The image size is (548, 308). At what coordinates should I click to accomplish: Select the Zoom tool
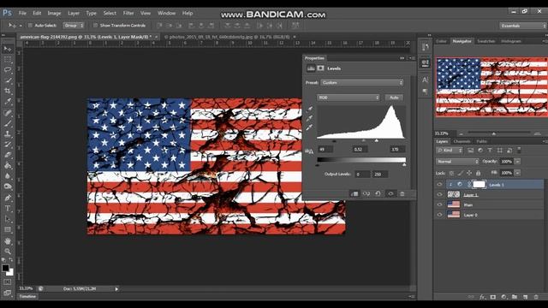(x=8, y=251)
